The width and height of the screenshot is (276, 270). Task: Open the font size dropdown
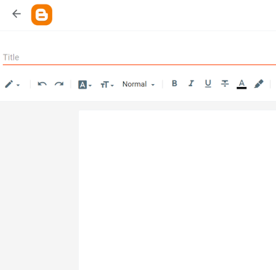pyautogui.click(x=107, y=85)
